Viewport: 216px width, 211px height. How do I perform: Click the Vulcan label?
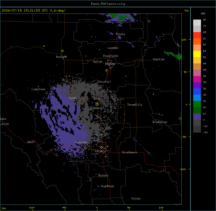[x=136, y=198]
